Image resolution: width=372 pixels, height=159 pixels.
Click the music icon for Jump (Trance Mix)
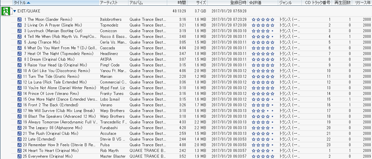point(20,42)
